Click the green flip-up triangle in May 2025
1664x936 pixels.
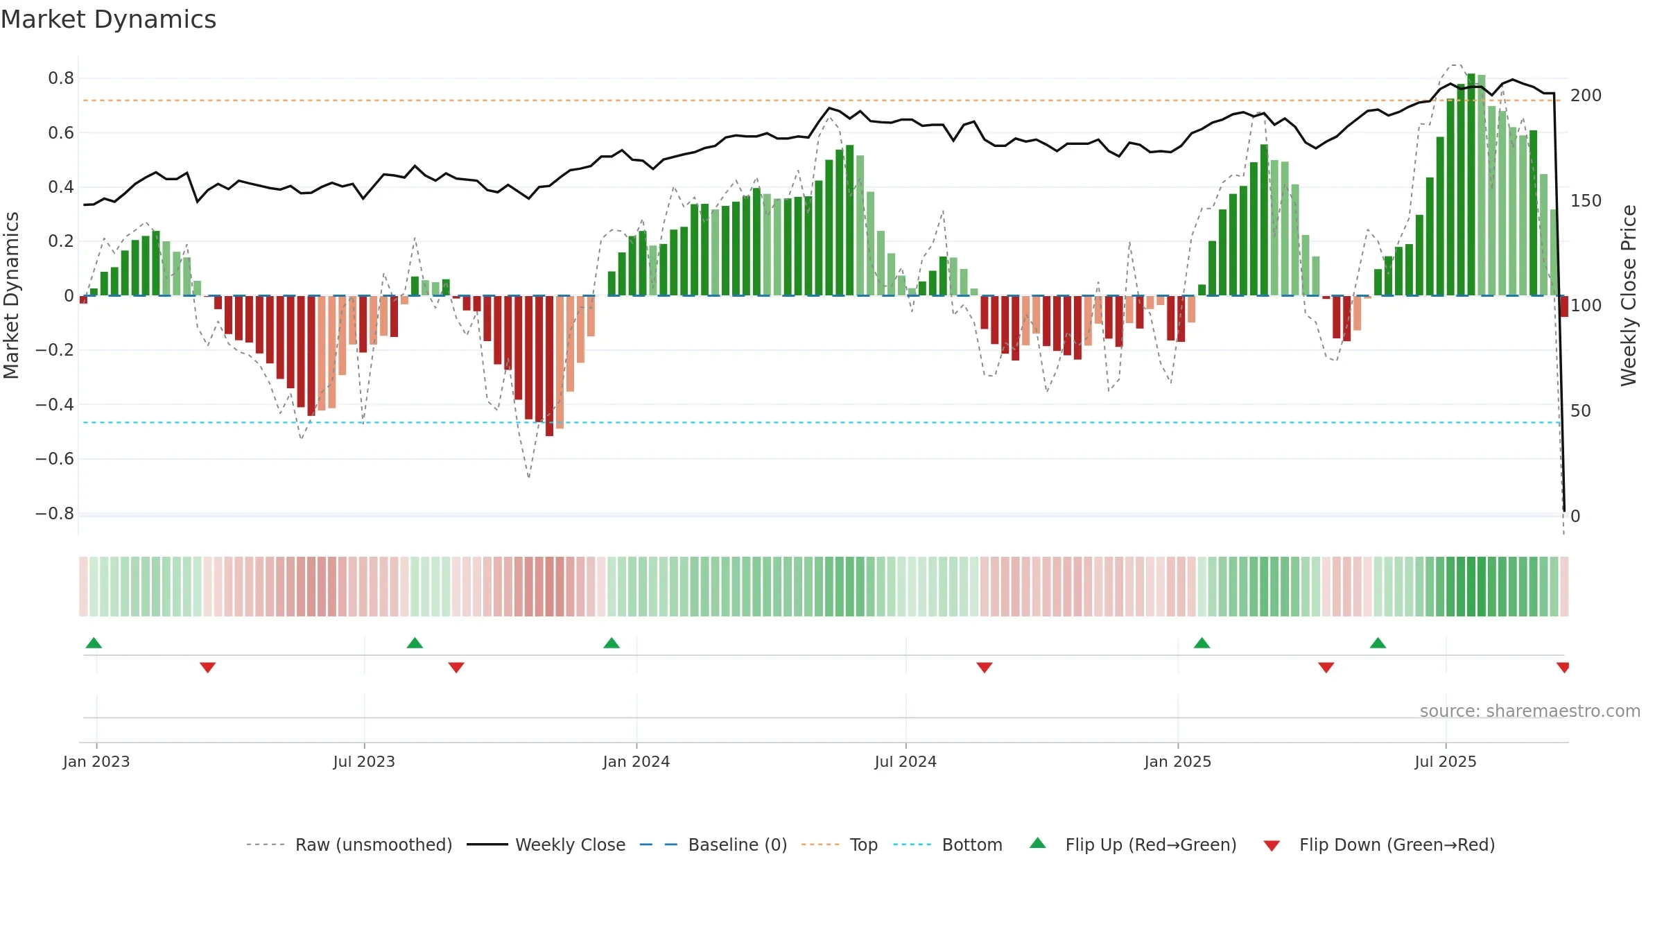tap(1378, 643)
